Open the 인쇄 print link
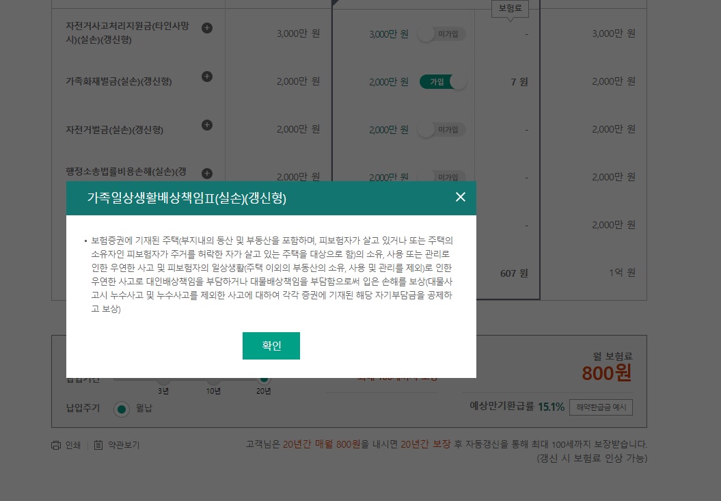721x501 pixels. (x=73, y=446)
